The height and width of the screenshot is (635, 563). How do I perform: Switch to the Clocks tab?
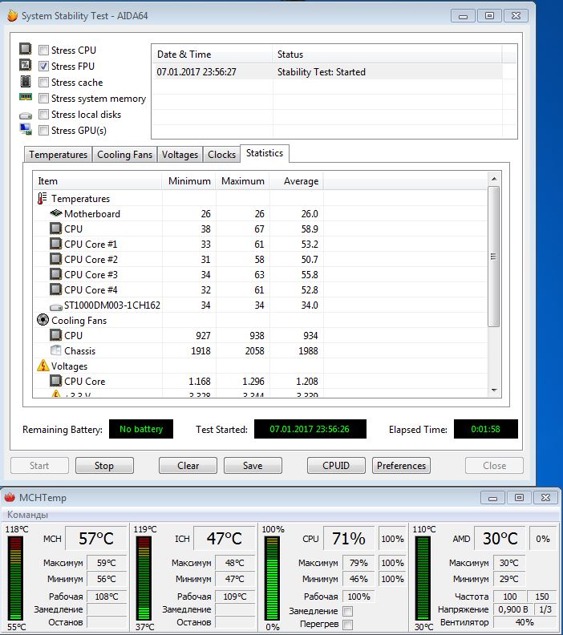(221, 155)
